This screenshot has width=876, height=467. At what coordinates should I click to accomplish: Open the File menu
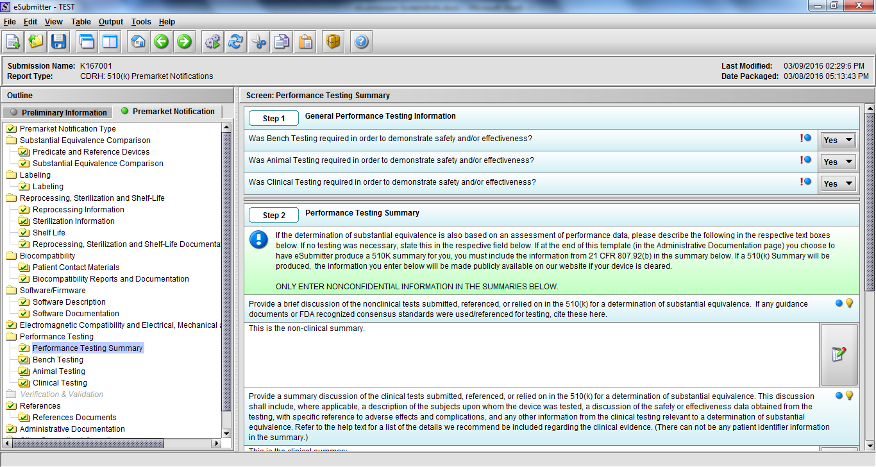point(10,22)
